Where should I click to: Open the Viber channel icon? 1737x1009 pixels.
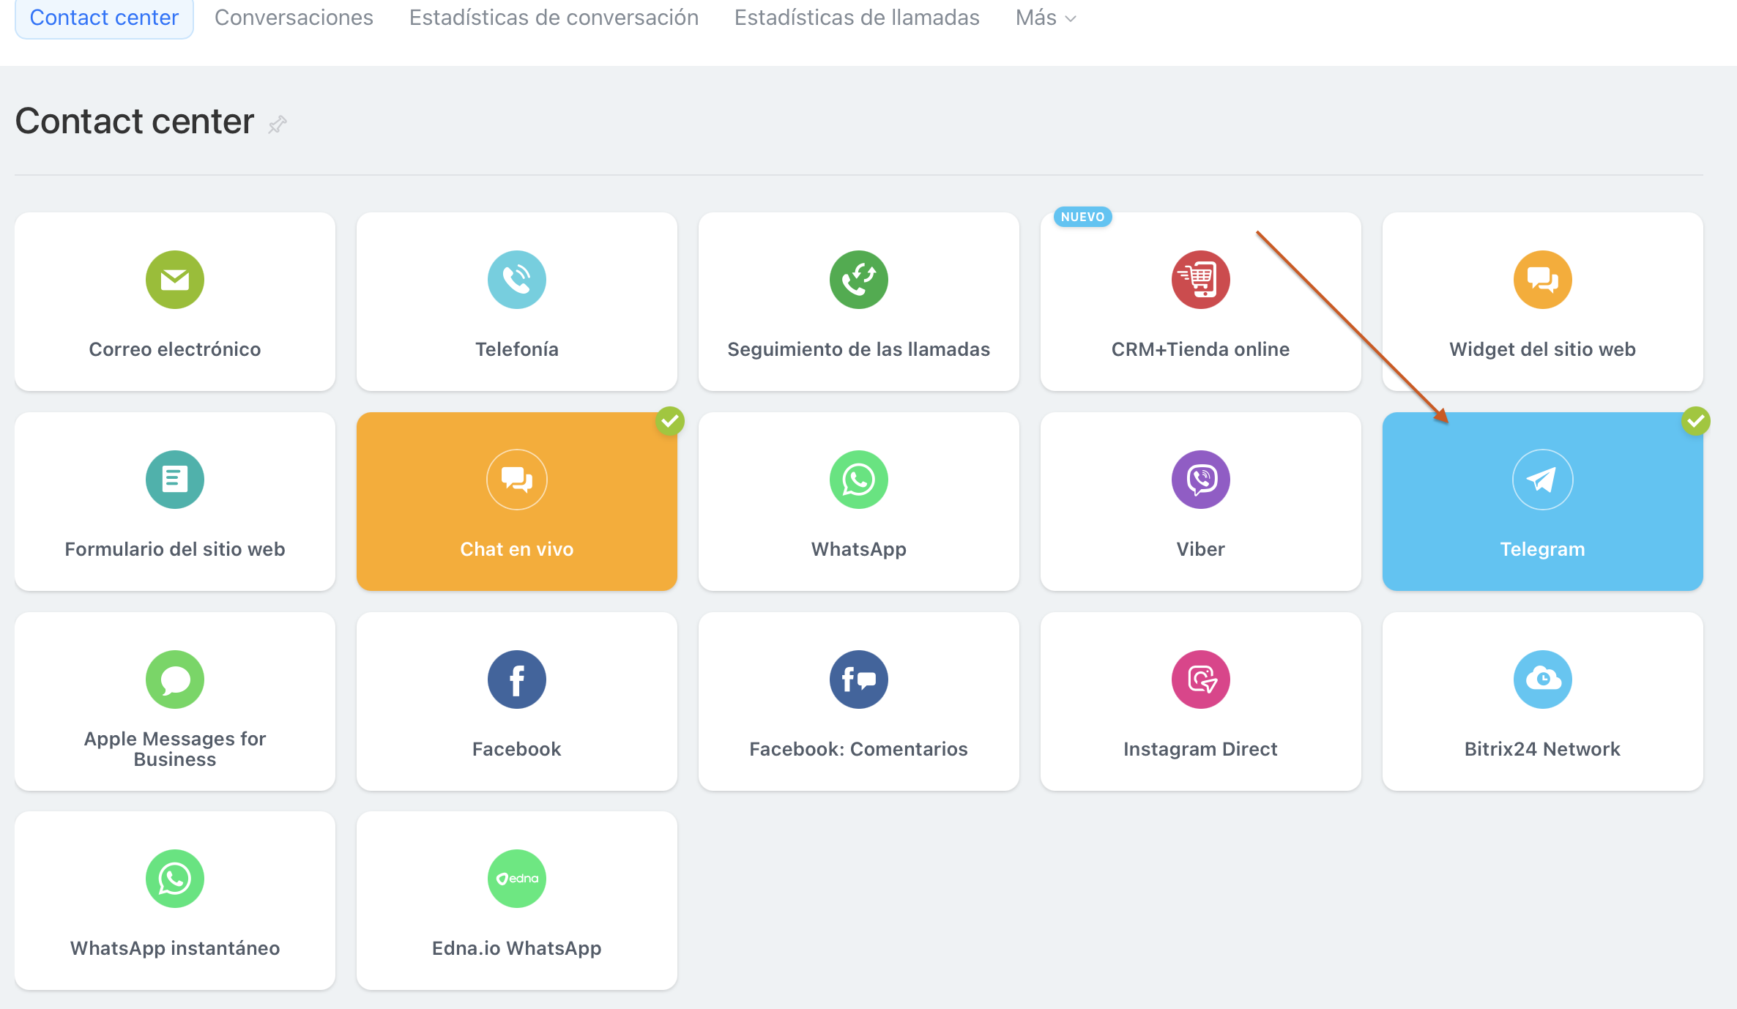(x=1200, y=480)
